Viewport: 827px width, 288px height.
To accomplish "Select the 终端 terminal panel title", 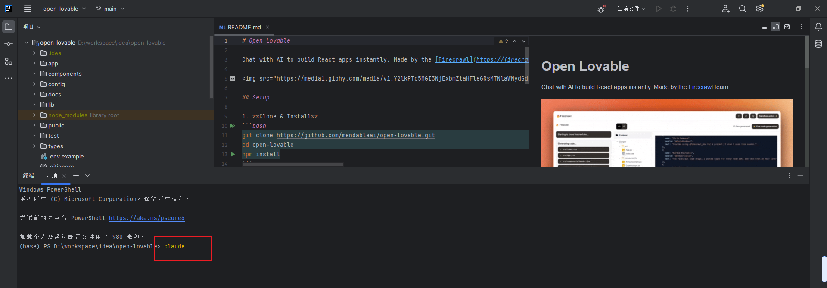I will coord(28,176).
